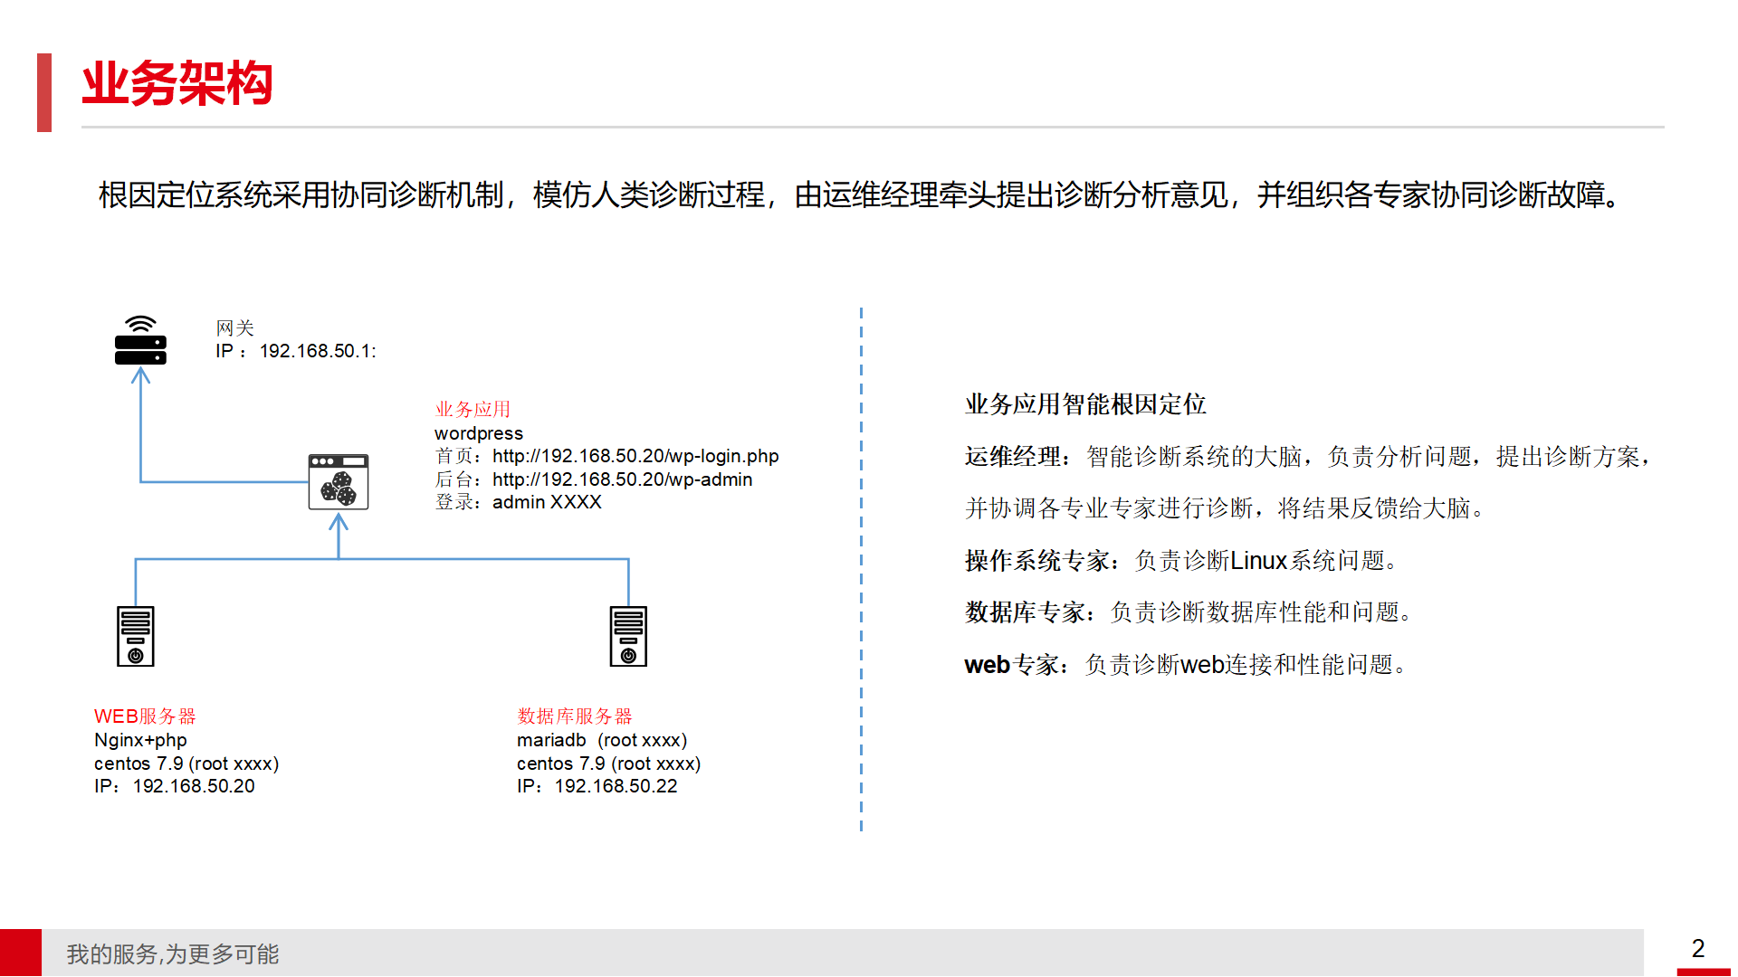
Task: Select the 操作系统专家 description line
Action: click(x=1181, y=561)
